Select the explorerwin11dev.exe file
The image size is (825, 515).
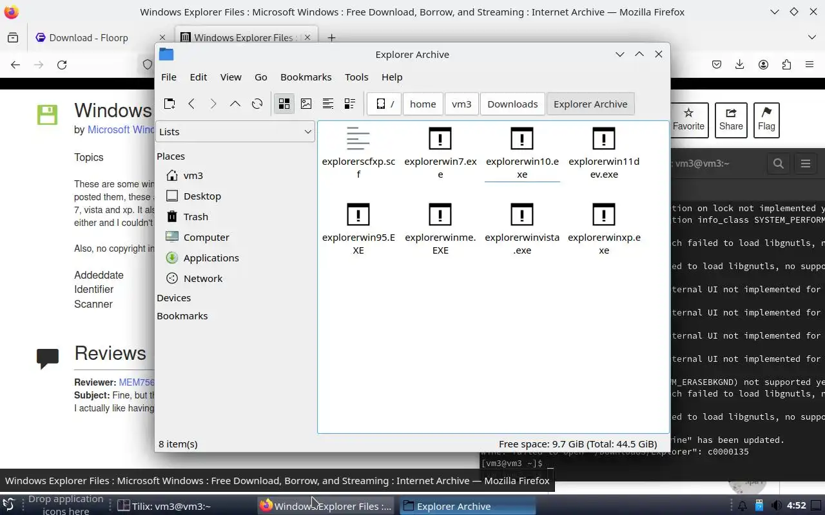coord(604,153)
